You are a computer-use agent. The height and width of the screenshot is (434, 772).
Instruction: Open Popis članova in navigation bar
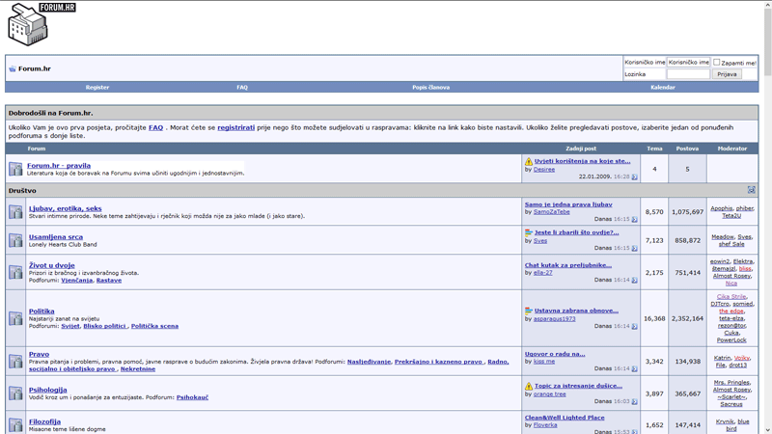pyautogui.click(x=430, y=87)
